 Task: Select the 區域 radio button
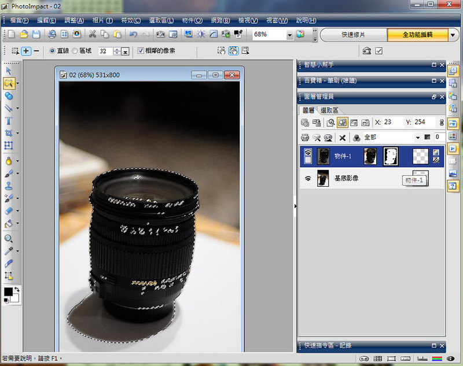[75, 51]
